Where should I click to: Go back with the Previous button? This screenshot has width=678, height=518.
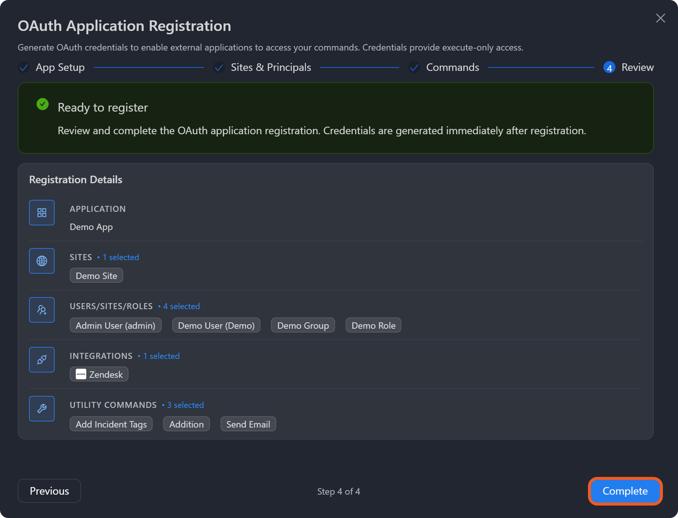coord(49,491)
